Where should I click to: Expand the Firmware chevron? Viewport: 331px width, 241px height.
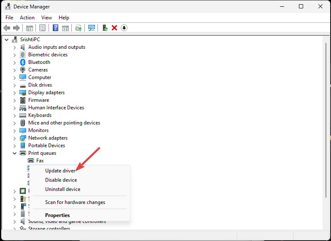pyautogui.click(x=14, y=101)
